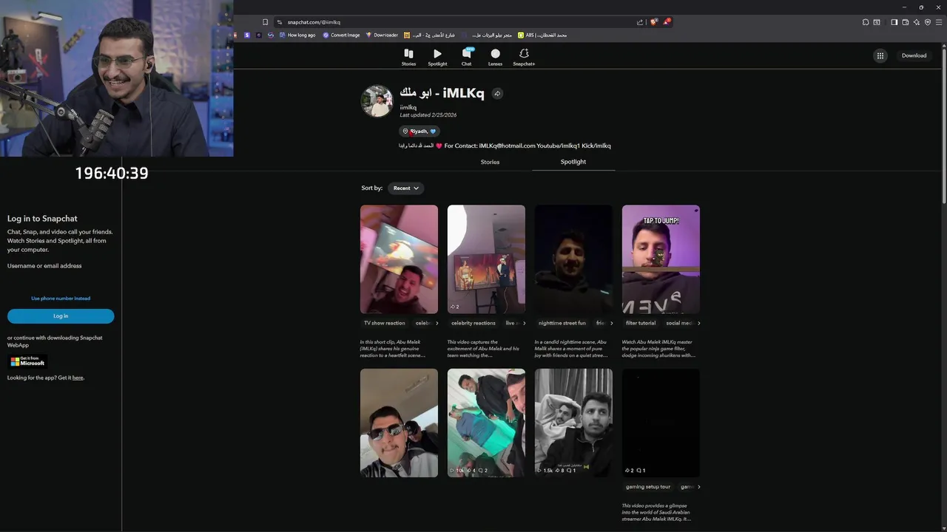Screen dimensions: 947x532
Task: Click the 'Last updated 2/25/2026' text
Action: point(428,115)
